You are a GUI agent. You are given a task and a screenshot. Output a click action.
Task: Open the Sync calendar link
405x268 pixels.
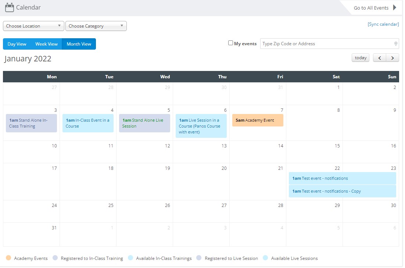[383, 24]
